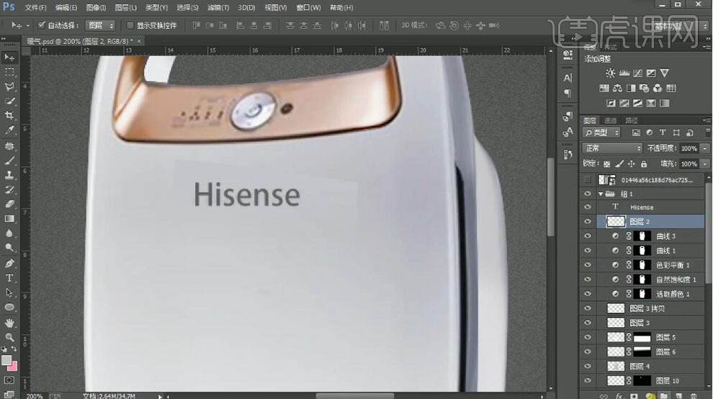Screen dimensions: 713x399
Task: Add a Photo Filter adjustment
Action: coord(644,89)
